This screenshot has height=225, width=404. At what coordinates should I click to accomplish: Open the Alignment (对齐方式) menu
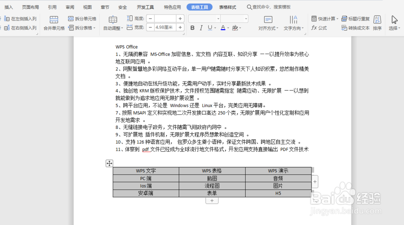(268, 23)
